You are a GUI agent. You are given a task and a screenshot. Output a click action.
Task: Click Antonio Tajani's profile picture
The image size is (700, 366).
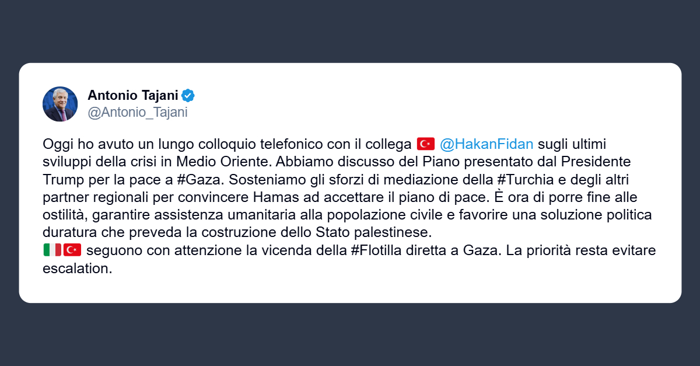60,104
